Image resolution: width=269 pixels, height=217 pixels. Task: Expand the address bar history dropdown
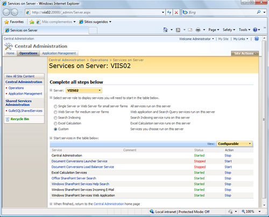tap(163, 12)
